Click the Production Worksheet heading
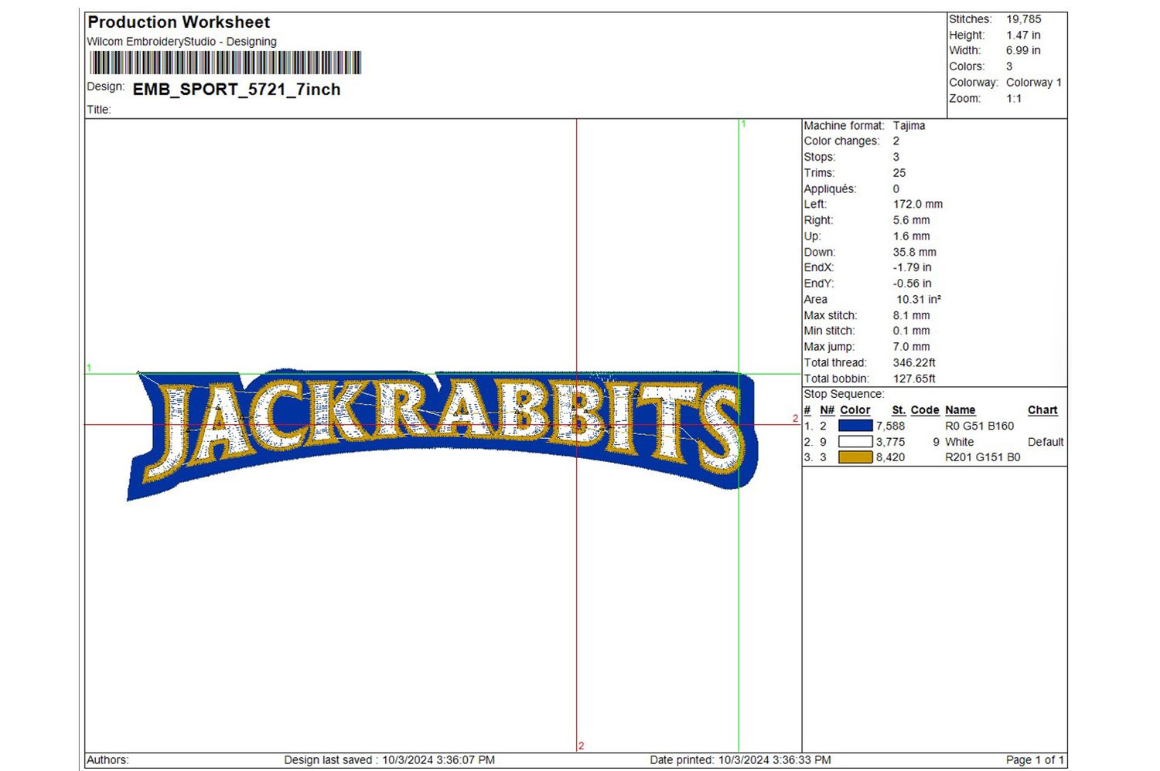The image size is (1160, 771). pyautogui.click(x=179, y=22)
